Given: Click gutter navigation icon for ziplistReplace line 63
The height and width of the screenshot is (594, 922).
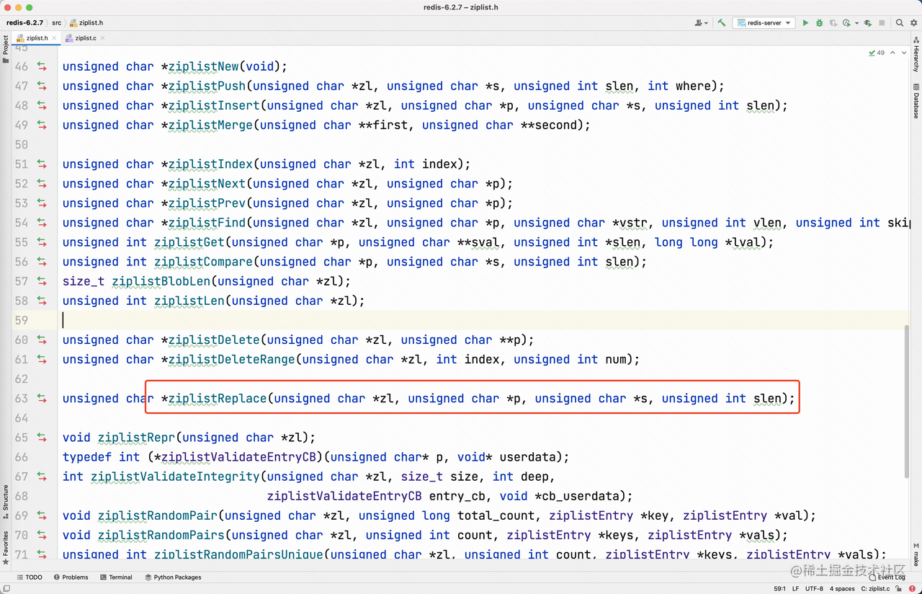Looking at the screenshot, I should point(42,398).
